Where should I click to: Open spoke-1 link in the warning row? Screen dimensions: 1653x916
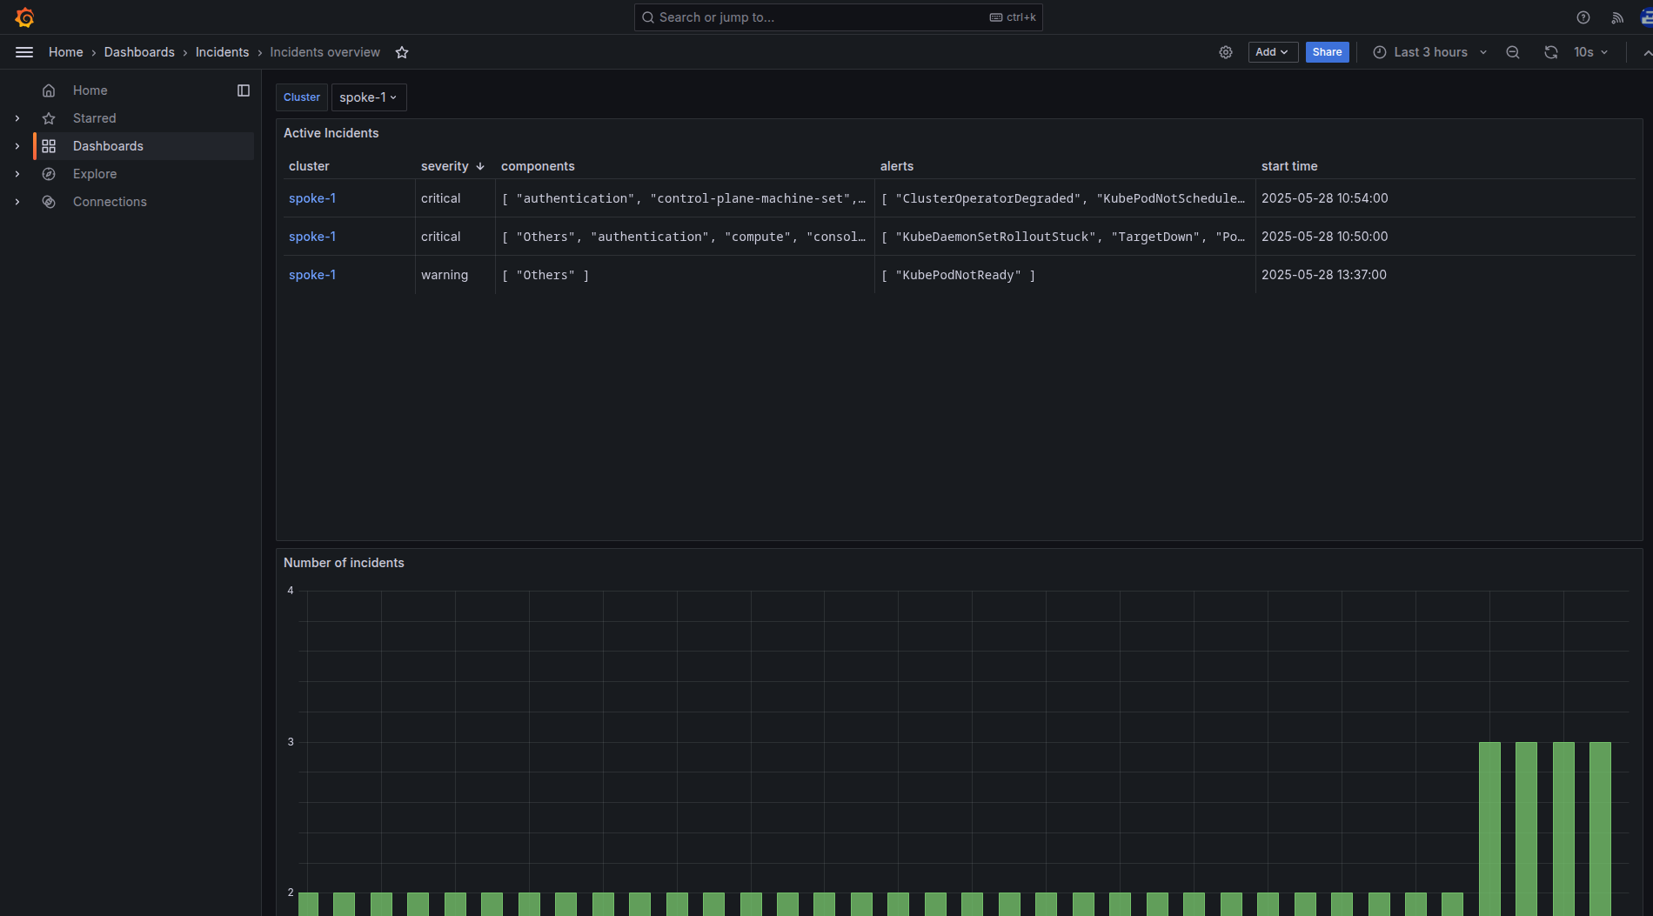point(312,275)
